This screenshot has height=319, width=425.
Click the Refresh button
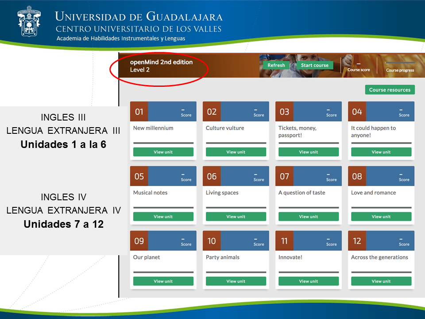[276, 65]
